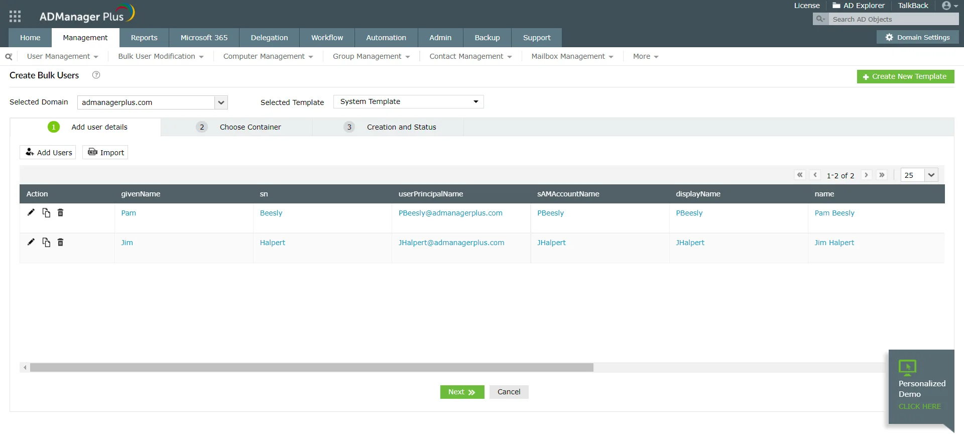Expand the User Management submenu

click(x=63, y=56)
